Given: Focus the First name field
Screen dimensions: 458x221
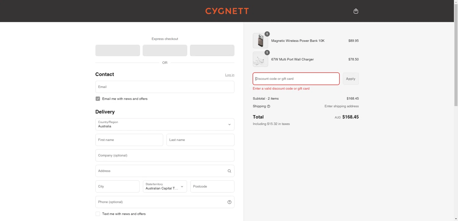Looking at the screenshot, I should (x=129, y=140).
